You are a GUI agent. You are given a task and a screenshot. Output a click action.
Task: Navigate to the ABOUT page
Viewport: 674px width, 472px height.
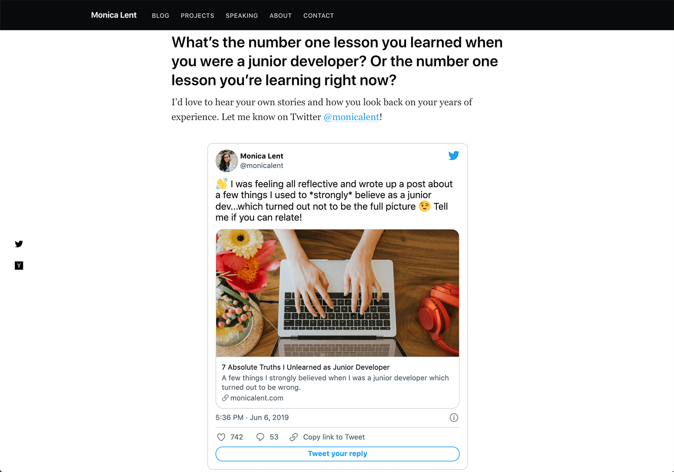coord(280,16)
